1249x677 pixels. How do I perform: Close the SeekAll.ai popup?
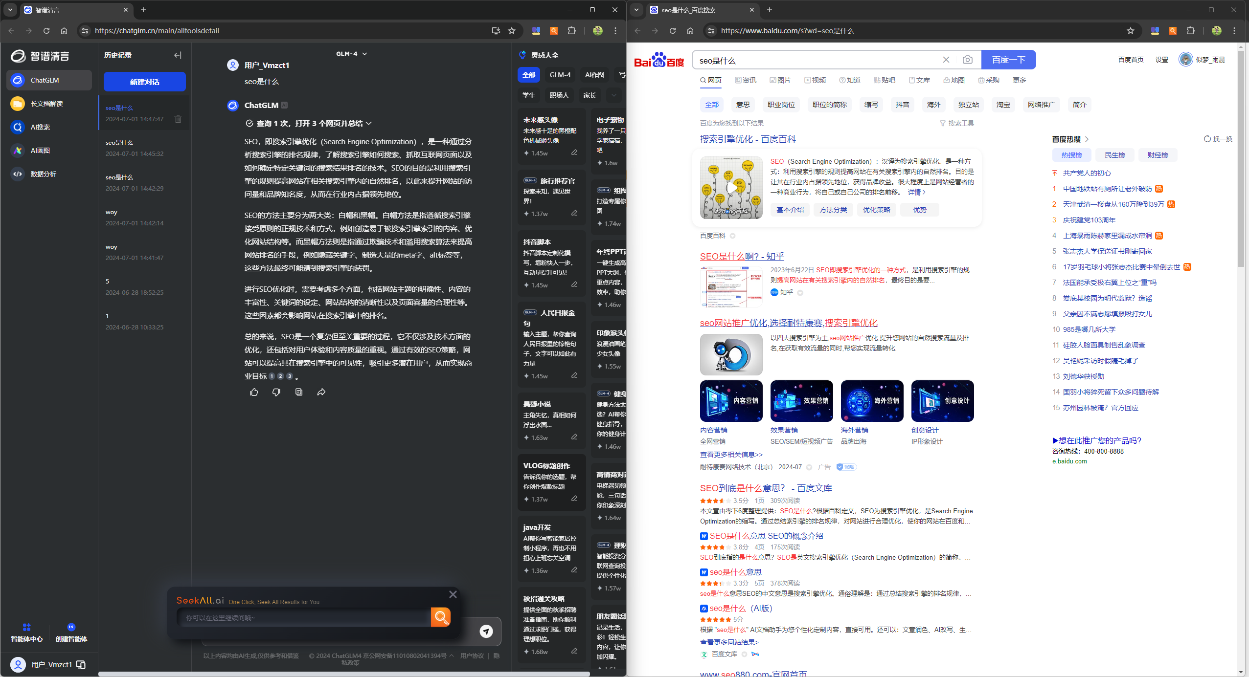tap(453, 594)
